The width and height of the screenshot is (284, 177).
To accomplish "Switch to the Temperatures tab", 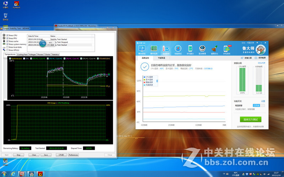I will pyautogui.click(x=10, y=54).
